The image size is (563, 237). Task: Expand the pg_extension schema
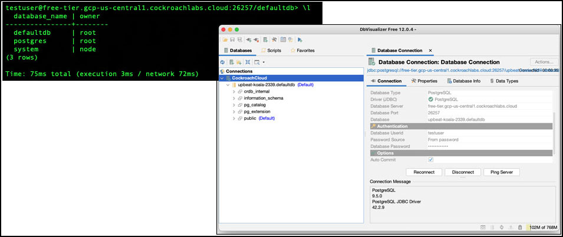(234, 111)
